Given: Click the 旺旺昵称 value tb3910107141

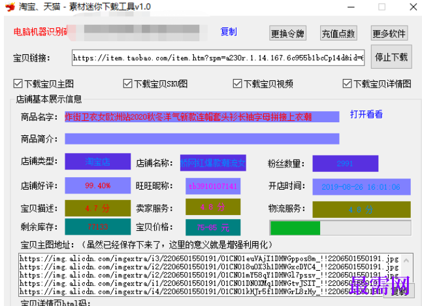Looking at the screenshot, I should (x=213, y=186).
